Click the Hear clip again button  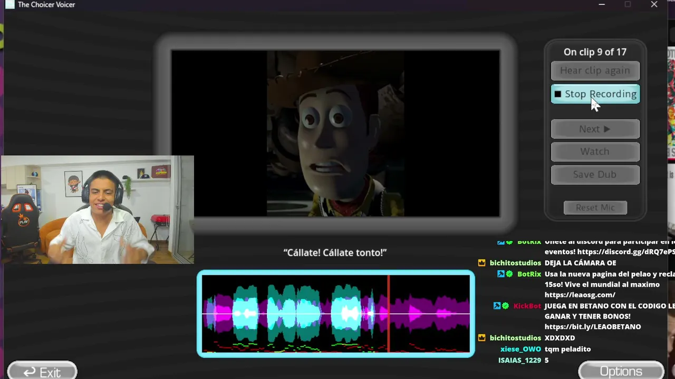pos(595,71)
